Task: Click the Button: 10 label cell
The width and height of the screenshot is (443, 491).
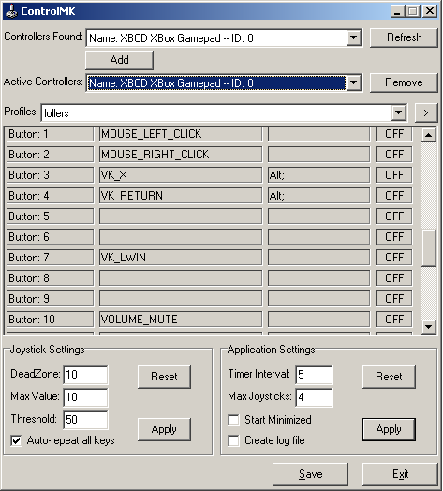Action: coord(50,320)
